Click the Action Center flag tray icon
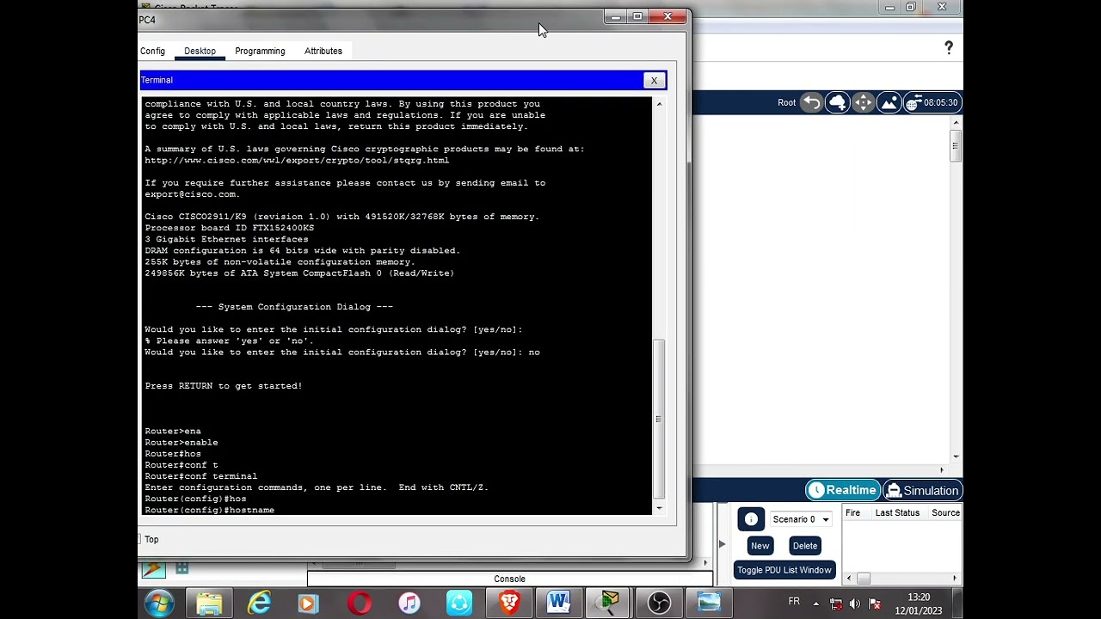This screenshot has height=619, width=1101. pos(875,604)
